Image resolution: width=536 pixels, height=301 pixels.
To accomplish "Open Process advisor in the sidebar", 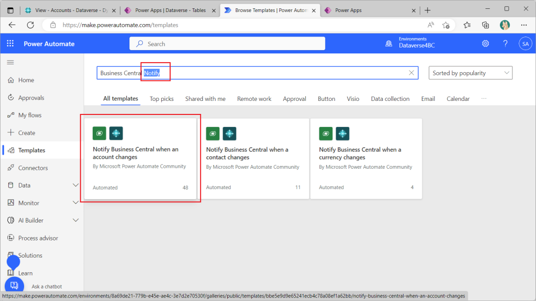I will 42,238.
